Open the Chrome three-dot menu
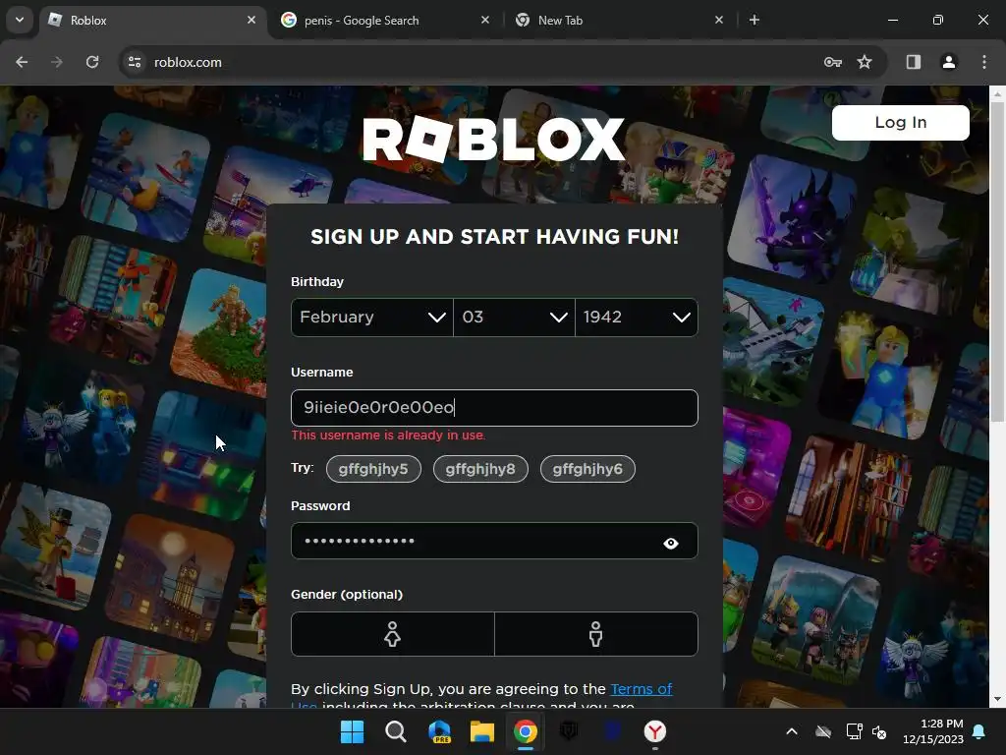 [984, 62]
